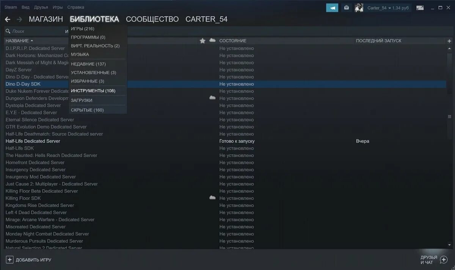
Task: Switch to БИБЛИОТЕКА tab
Action: click(x=94, y=19)
